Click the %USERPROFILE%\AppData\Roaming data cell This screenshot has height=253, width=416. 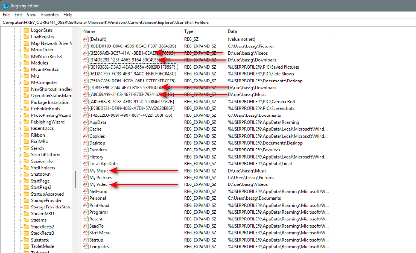coord(263,122)
